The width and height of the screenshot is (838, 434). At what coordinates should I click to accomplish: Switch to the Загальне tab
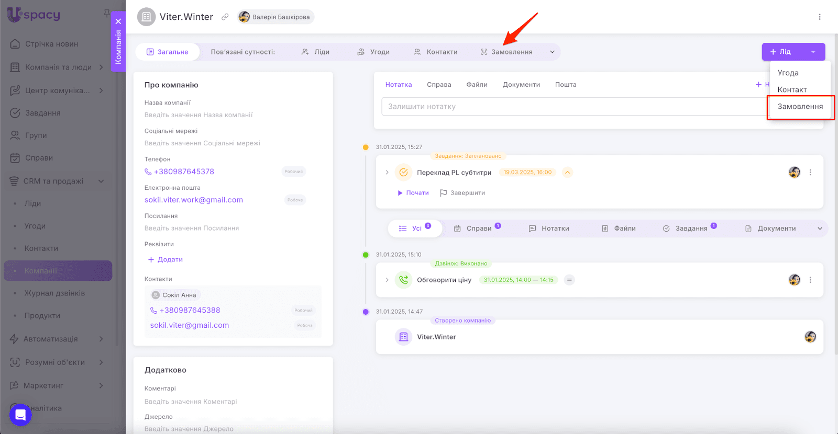168,52
